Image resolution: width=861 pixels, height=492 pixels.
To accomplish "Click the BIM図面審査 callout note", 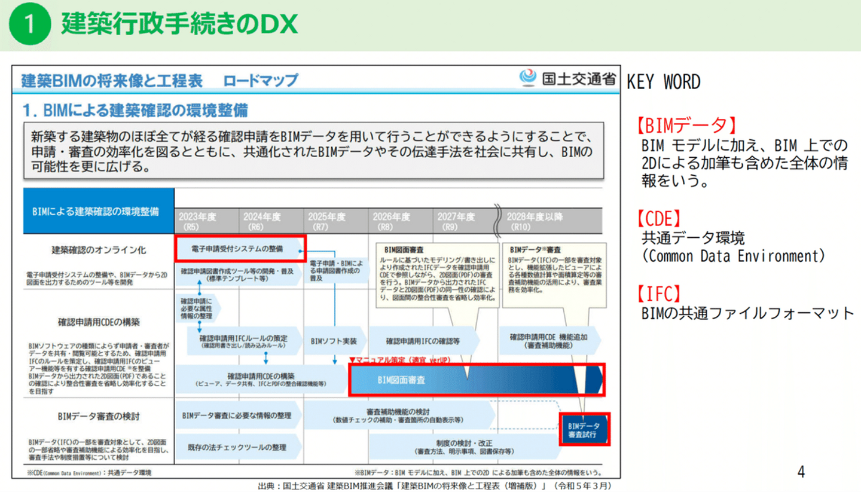I will point(438,274).
